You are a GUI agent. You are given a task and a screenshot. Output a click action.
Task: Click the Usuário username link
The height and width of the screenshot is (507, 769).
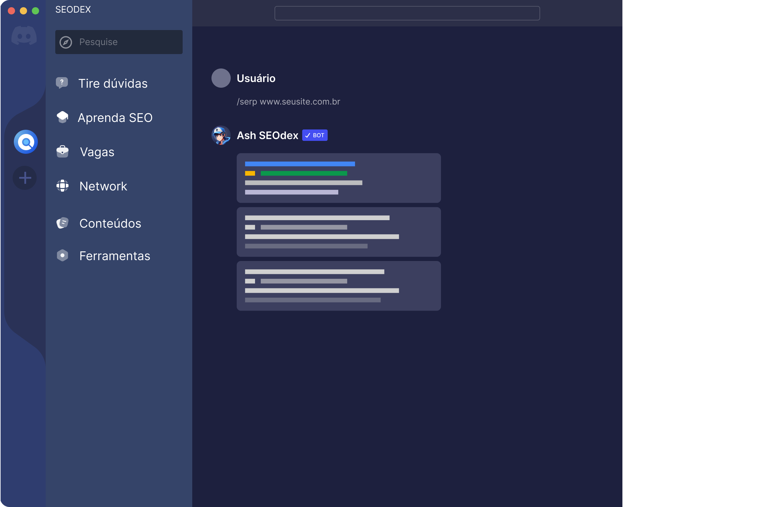256,78
